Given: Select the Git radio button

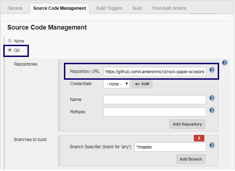Looking at the screenshot, I should (x=10, y=50).
